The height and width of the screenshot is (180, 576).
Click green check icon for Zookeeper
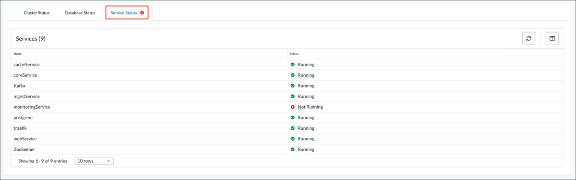pos(293,149)
